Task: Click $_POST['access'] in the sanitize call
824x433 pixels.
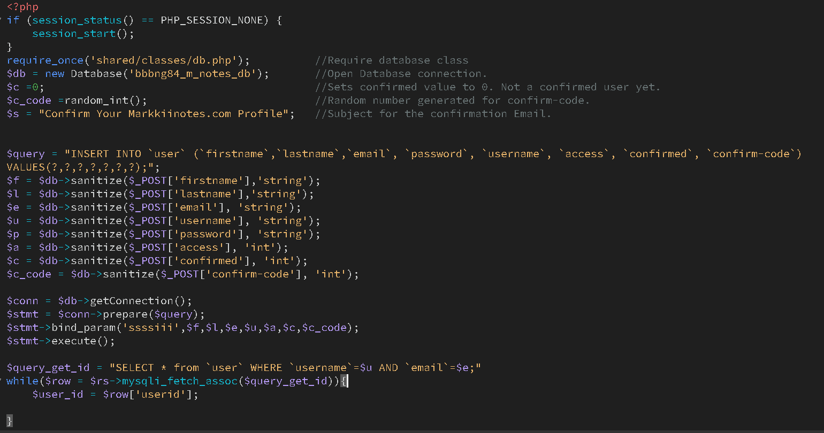Action: [x=180, y=248]
